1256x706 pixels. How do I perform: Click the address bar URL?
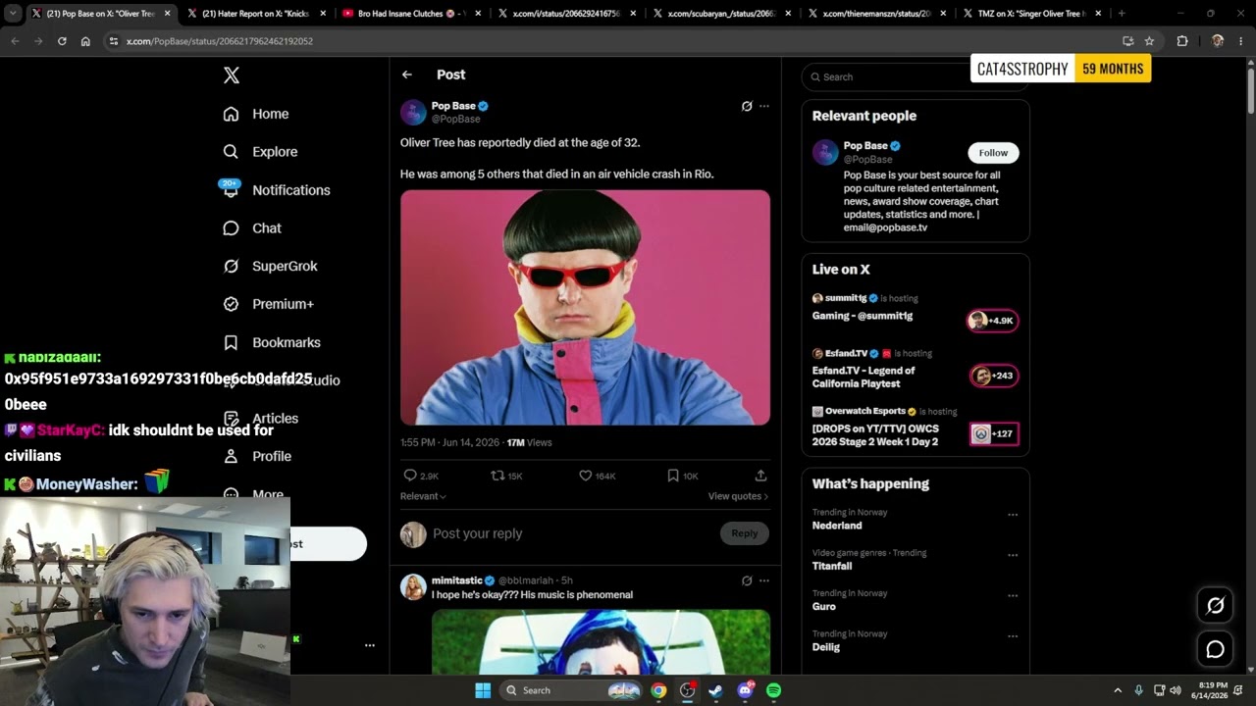coord(220,41)
